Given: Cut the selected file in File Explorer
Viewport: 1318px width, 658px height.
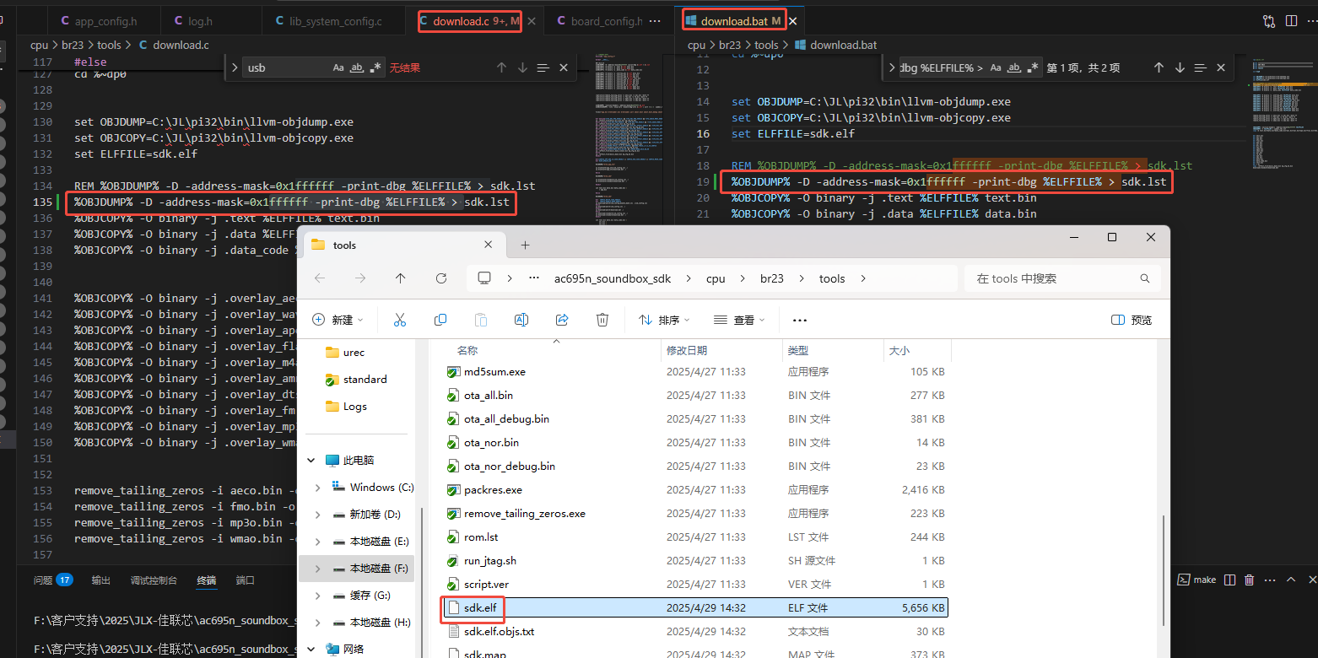Looking at the screenshot, I should pyautogui.click(x=400, y=320).
